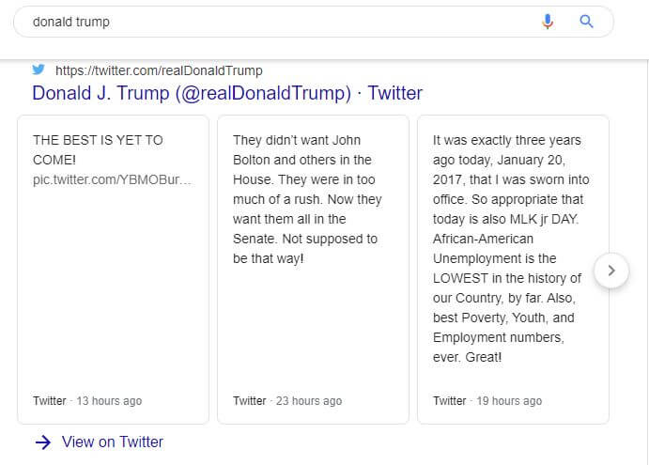Open THE BEST IS YET TO COME tweet card
The height and width of the screenshot is (465, 649).
click(113, 270)
